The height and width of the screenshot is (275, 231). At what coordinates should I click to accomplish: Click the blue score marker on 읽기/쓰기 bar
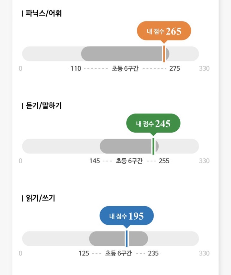(127, 239)
